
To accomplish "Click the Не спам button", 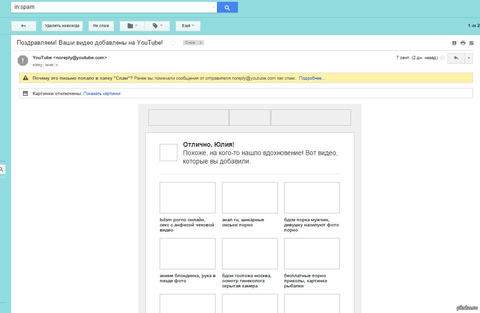I will (101, 26).
